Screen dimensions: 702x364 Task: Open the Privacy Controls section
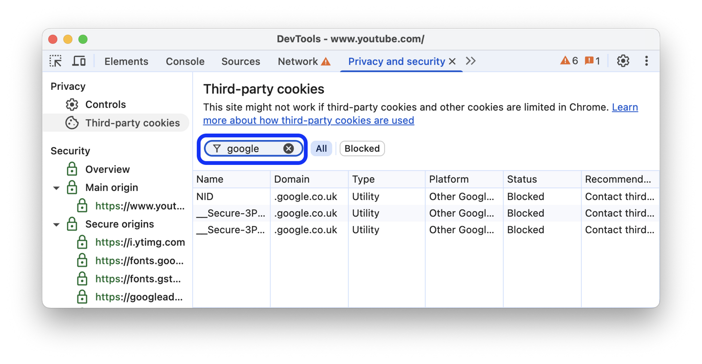click(105, 104)
